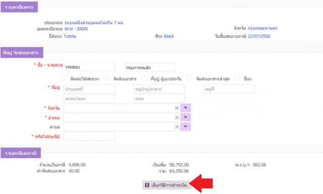The image size is (323, 194).
Task: Click the รหัสไปรษณีย์ postal code field
Action: (x=89, y=137)
